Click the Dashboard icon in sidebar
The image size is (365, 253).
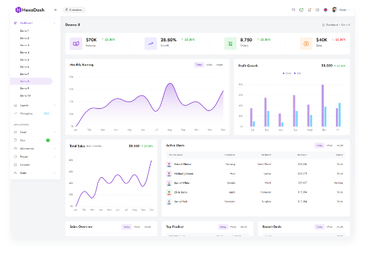click(x=16, y=23)
